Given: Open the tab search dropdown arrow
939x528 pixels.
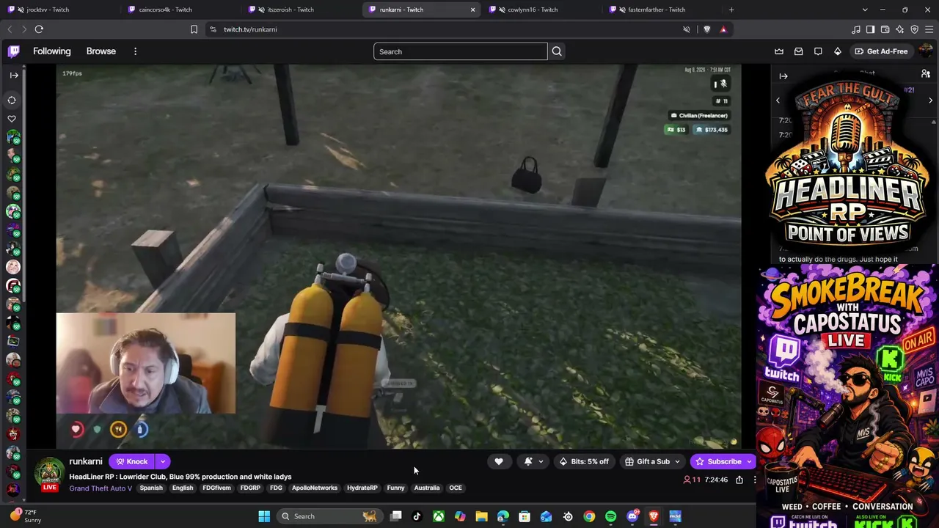Looking at the screenshot, I should point(865,10).
